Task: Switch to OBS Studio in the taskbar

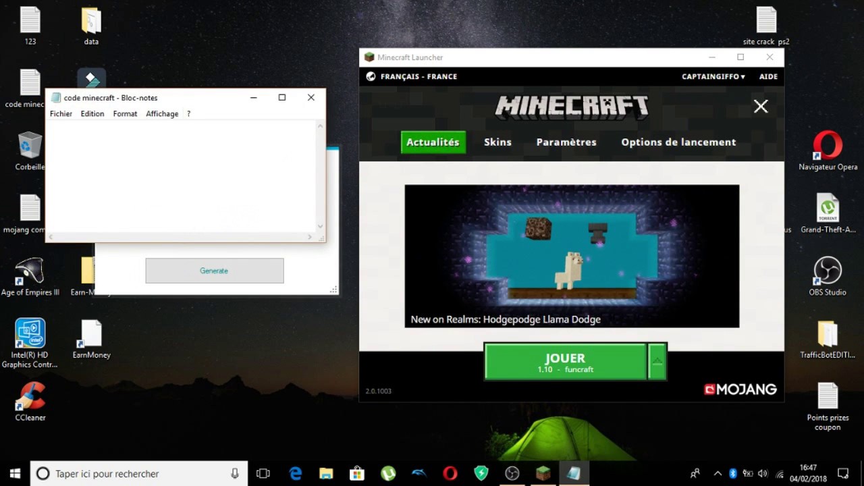Action: point(512,474)
